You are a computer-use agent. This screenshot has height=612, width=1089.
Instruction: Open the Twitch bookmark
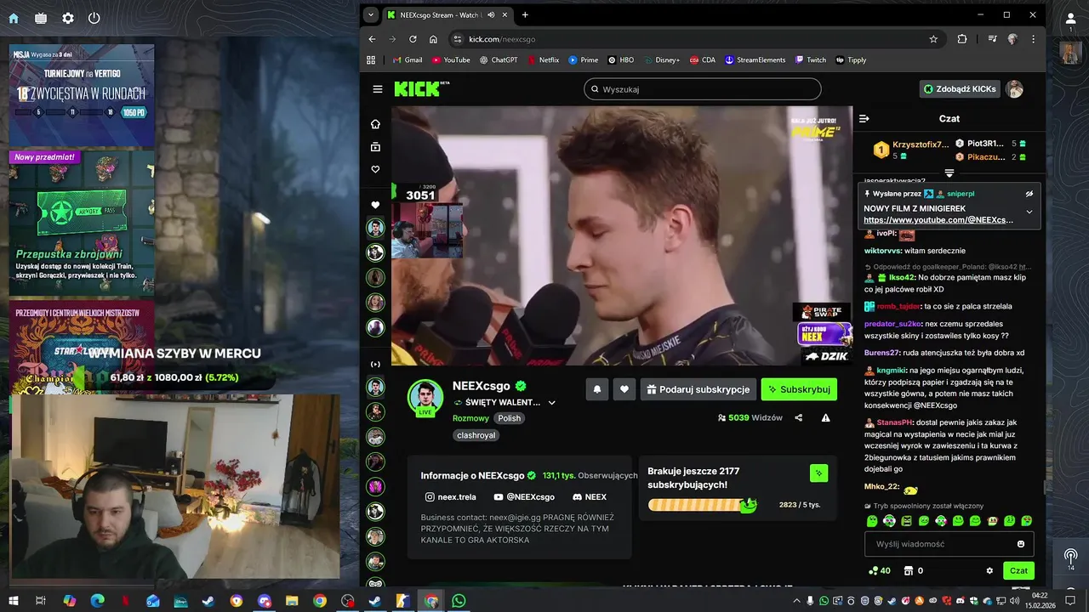click(x=811, y=60)
